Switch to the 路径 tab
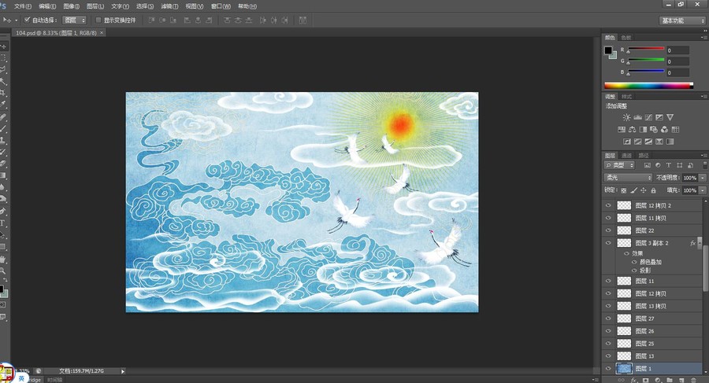This screenshot has width=709, height=383. pos(644,156)
